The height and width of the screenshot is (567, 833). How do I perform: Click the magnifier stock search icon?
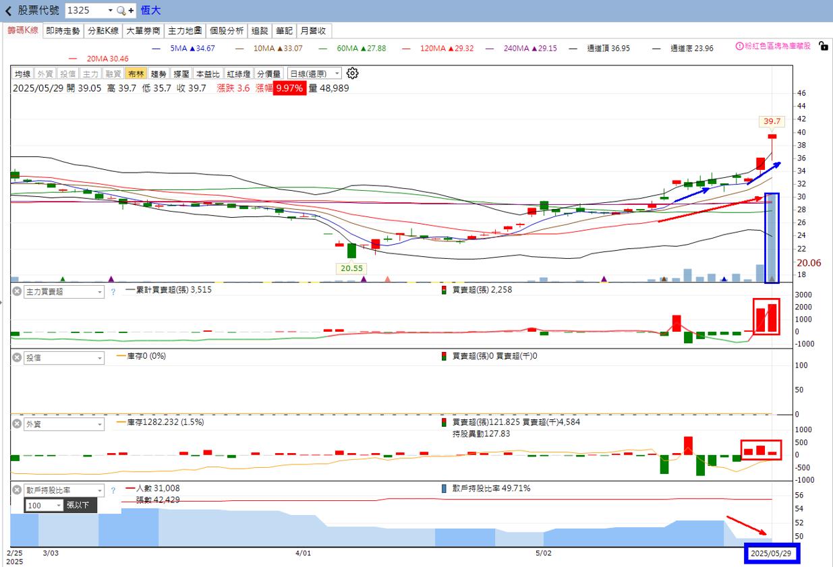point(121,11)
